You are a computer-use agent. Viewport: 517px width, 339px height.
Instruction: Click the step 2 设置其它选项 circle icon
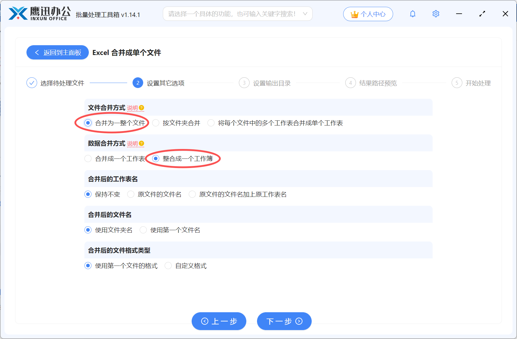138,83
